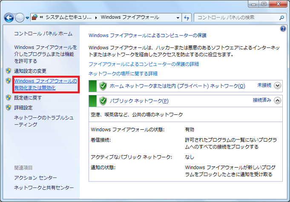Click the green shield icon for パブリック ネットワーク

coord(103,101)
